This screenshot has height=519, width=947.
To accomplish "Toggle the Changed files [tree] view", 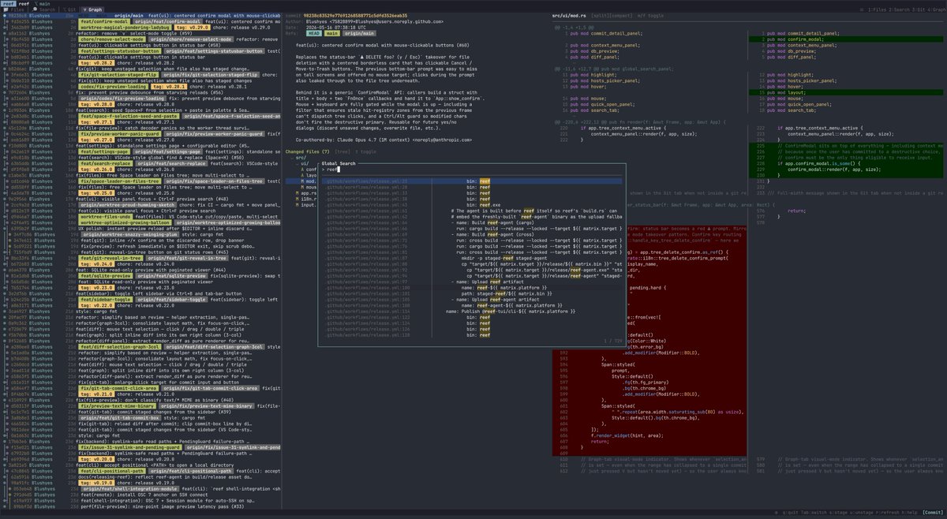I will [342, 151].
